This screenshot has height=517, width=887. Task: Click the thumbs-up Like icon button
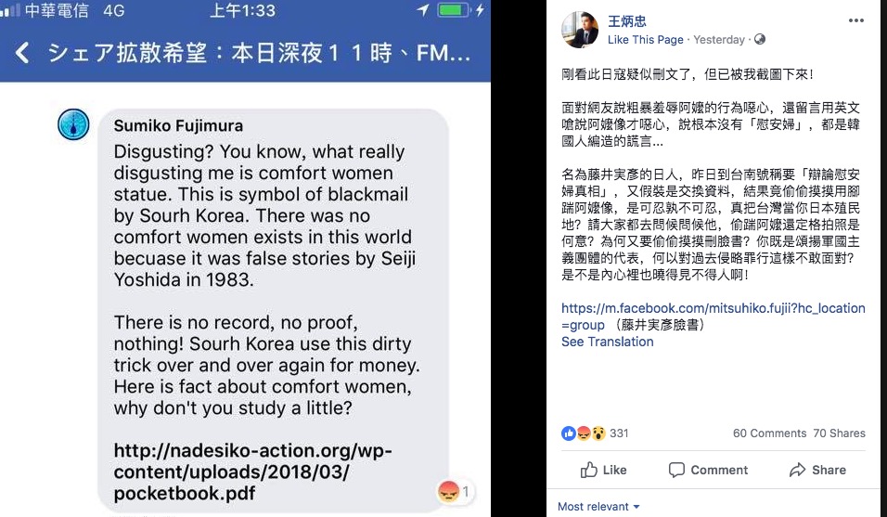point(603,470)
